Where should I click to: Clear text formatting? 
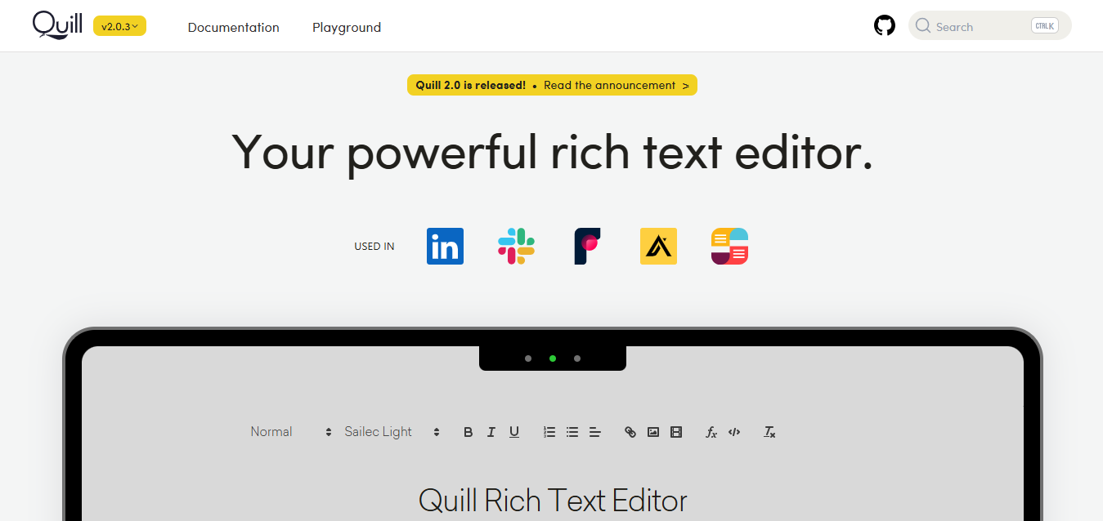[769, 432]
